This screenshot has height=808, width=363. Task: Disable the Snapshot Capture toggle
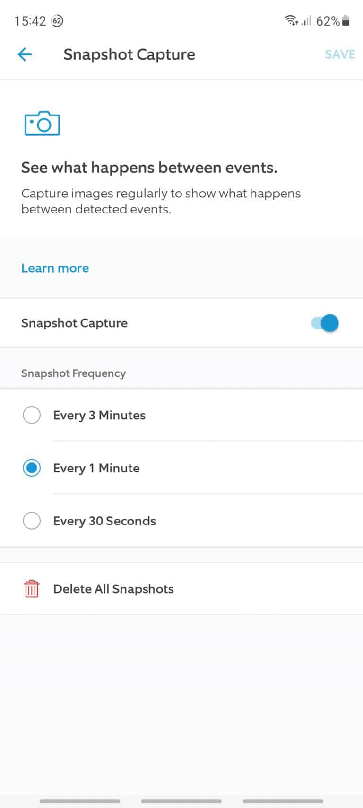click(325, 323)
